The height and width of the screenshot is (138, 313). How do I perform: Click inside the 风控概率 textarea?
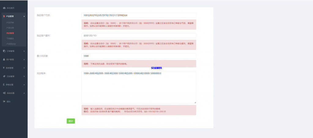(x=139, y=87)
